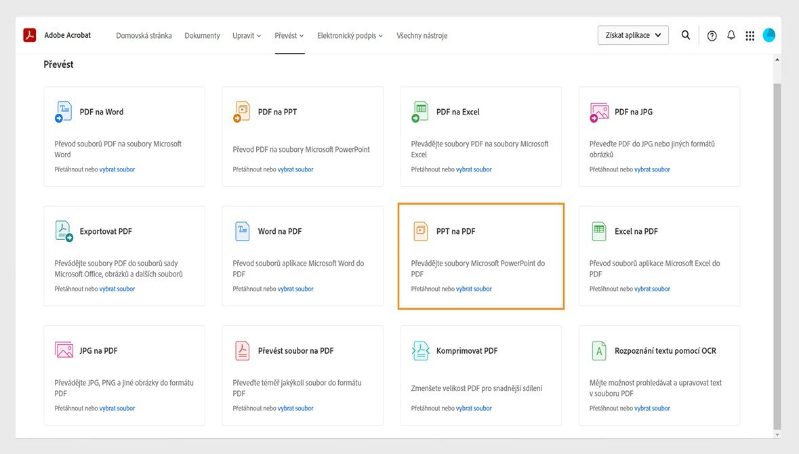Click the Komprimovat PDF icon
This screenshot has width=799, height=454.
tap(420, 351)
